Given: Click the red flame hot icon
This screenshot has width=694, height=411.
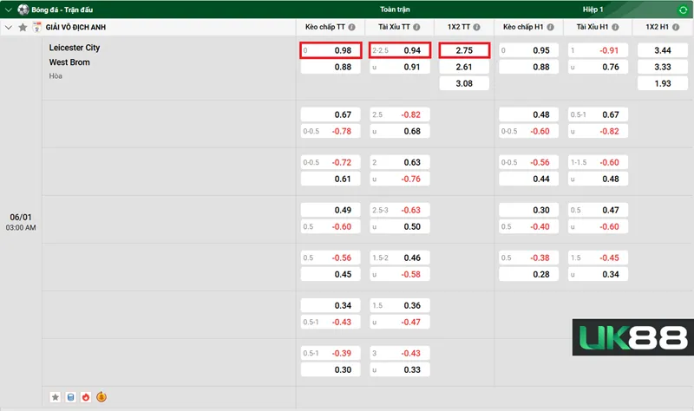Looking at the screenshot, I should (x=85, y=397).
